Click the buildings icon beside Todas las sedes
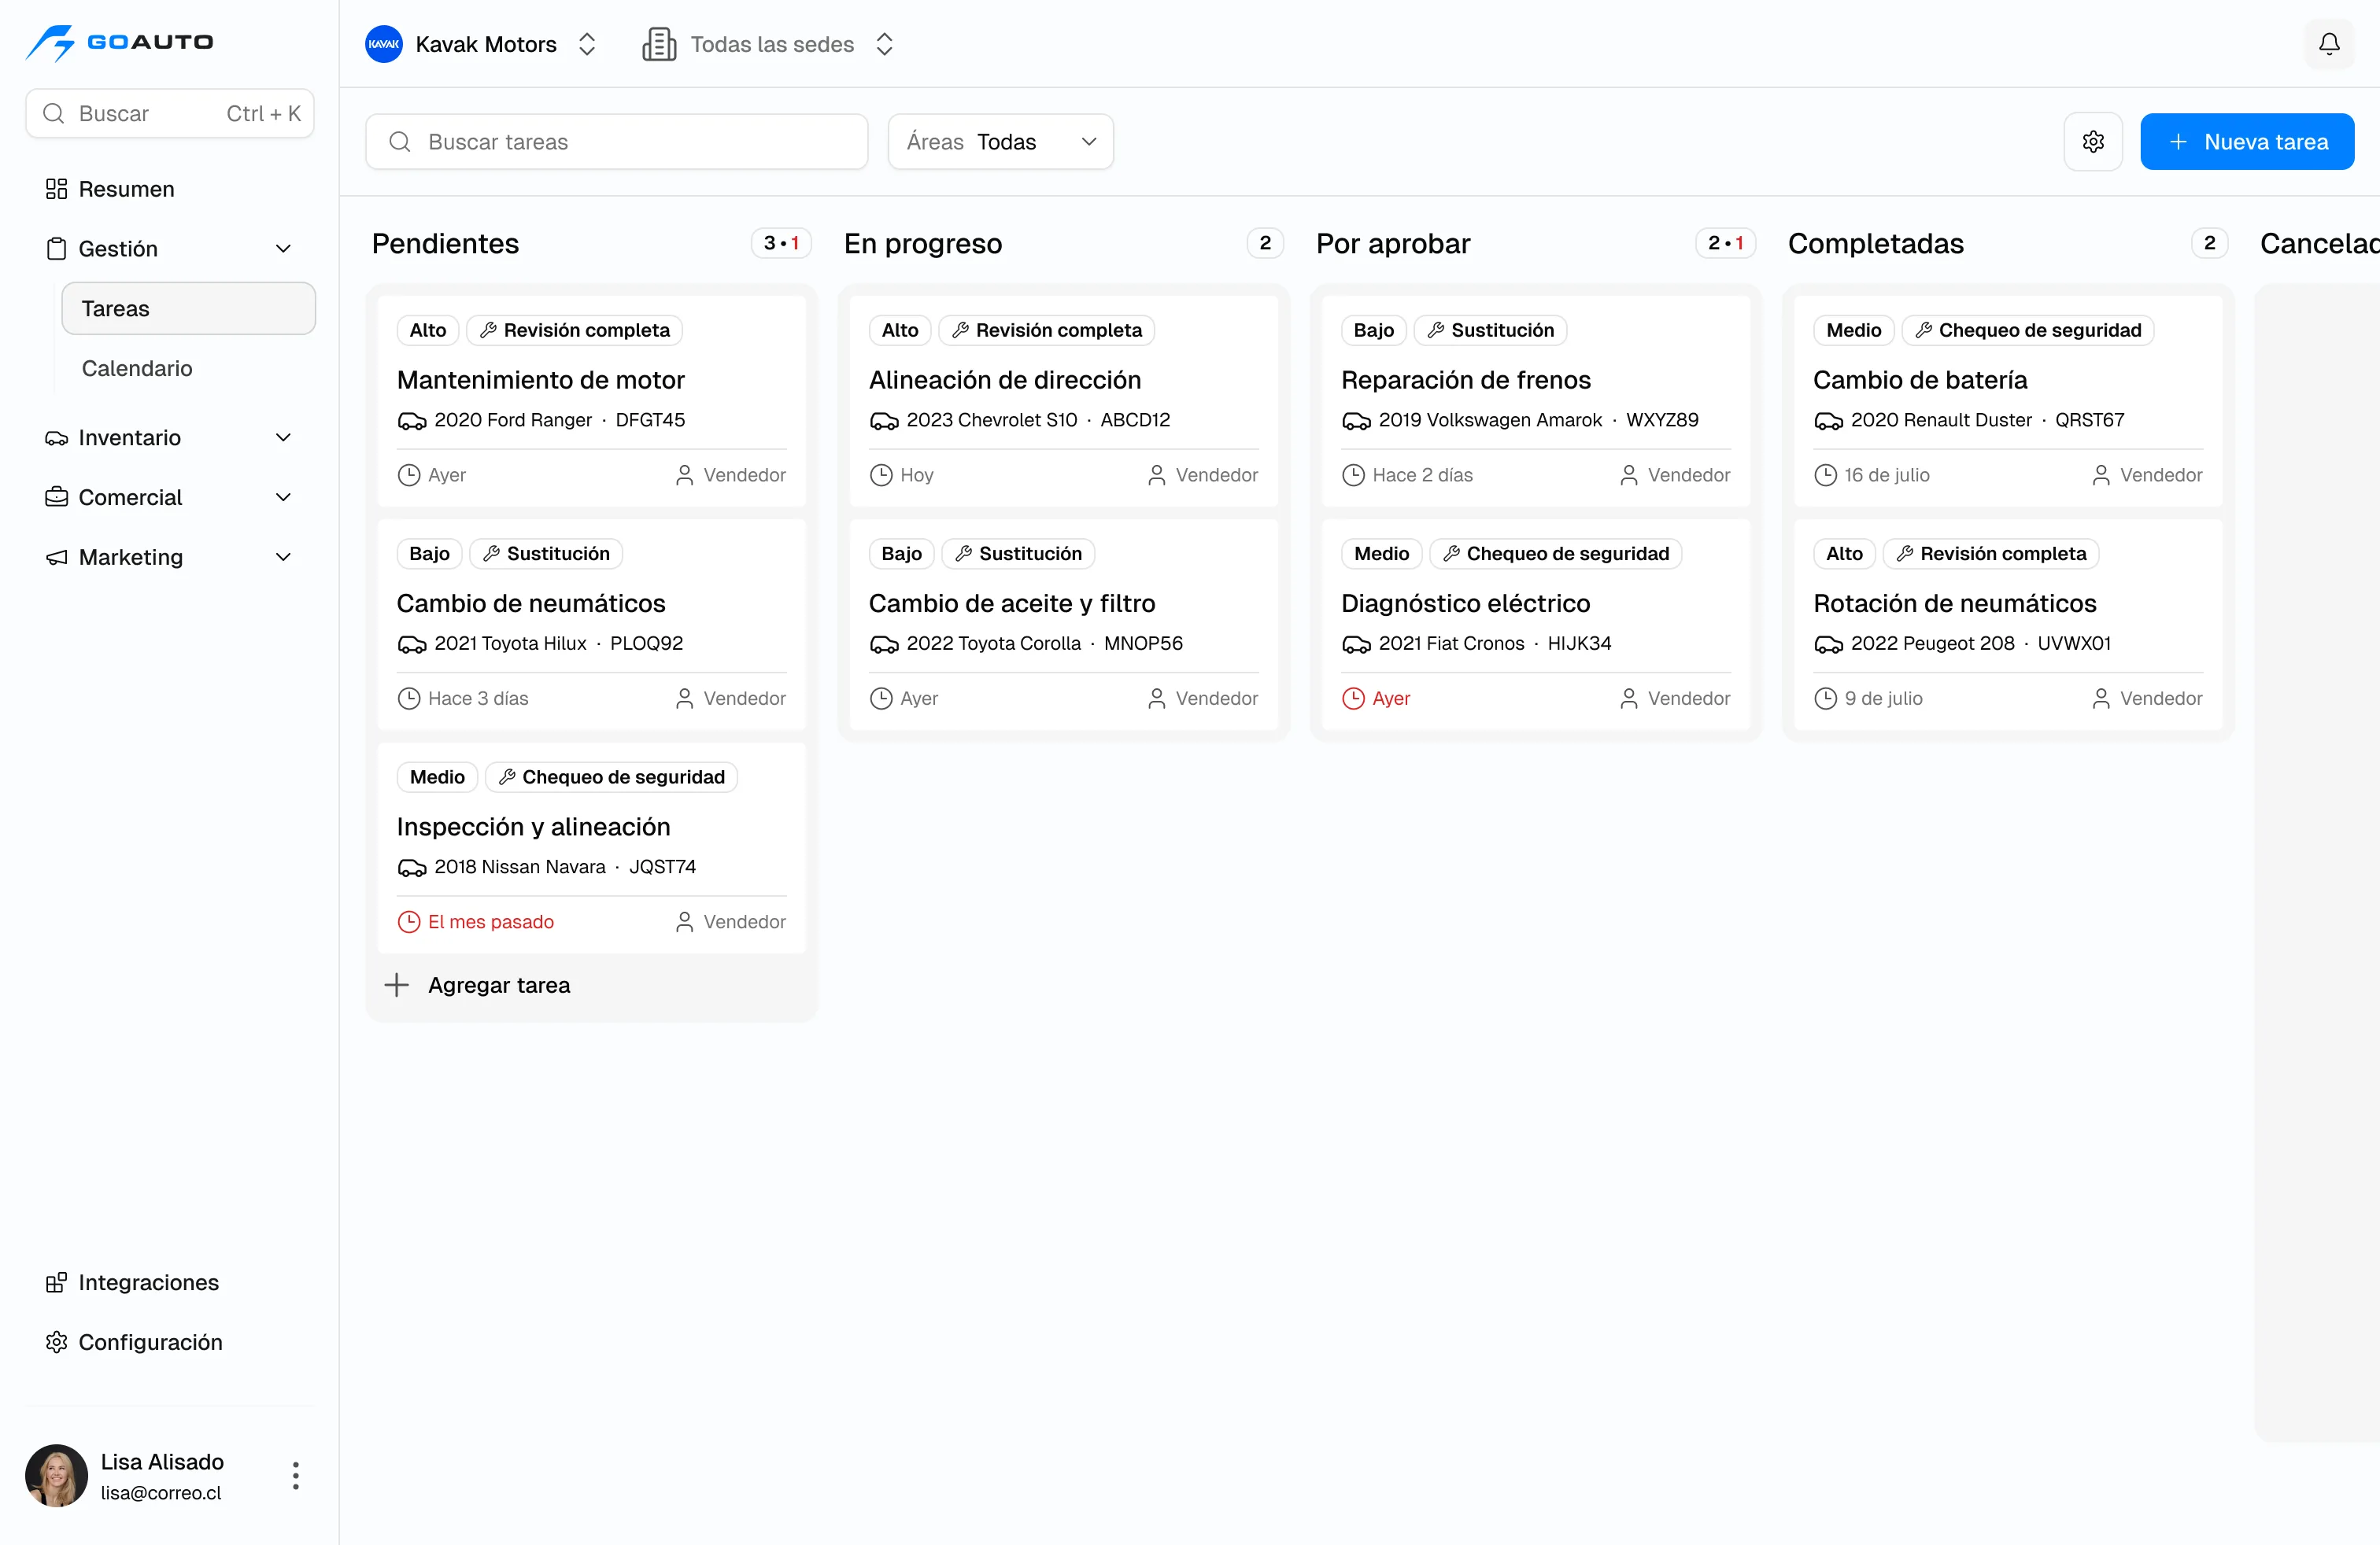This screenshot has height=1545, width=2380. tap(659, 44)
